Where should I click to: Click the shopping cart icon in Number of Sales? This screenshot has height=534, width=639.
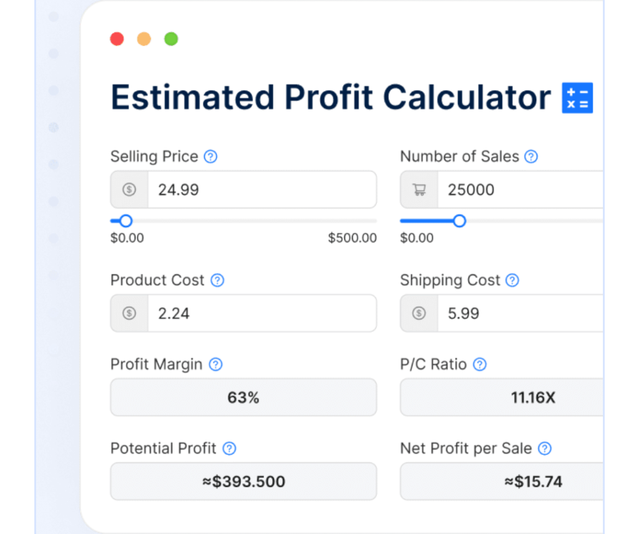point(419,190)
